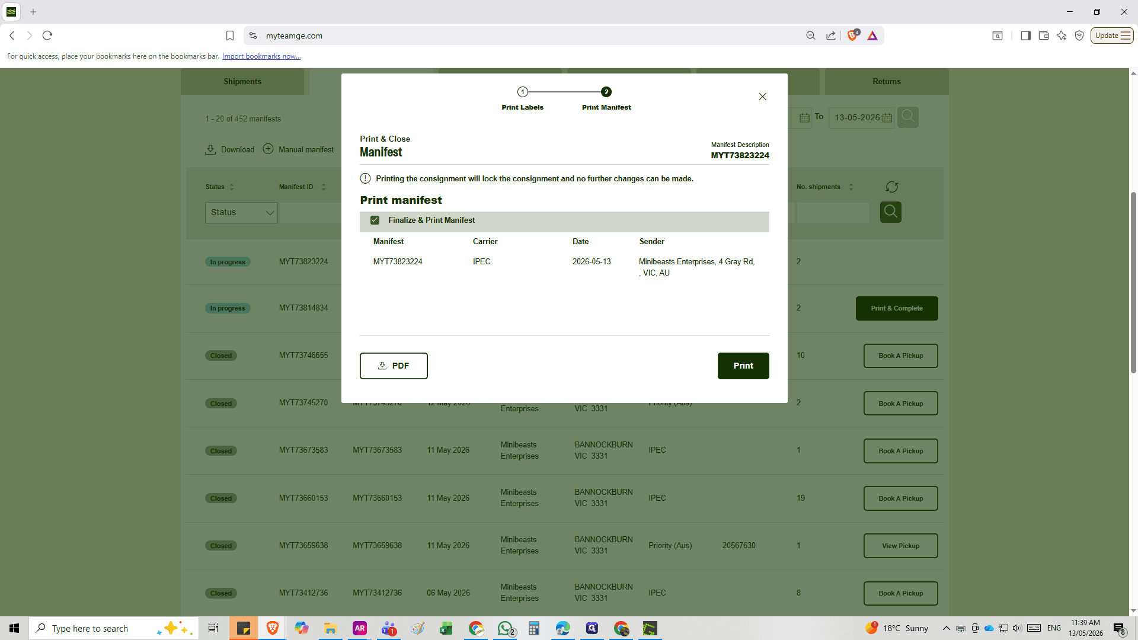Open WhatsApp from the taskbar
1138x640 pixels.
(x=506, y=628)
